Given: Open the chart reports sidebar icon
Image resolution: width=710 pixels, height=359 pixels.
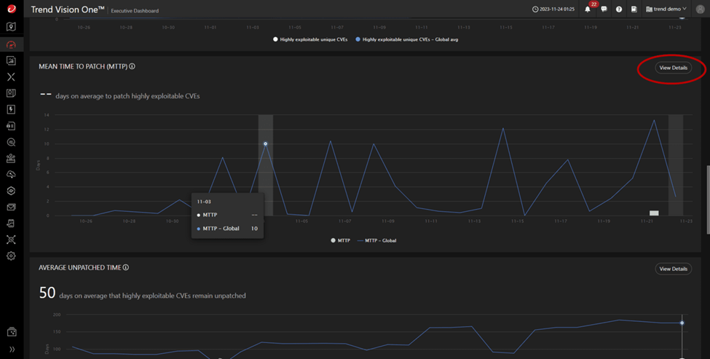Looking at the screenshot, I should pos(11,60).
